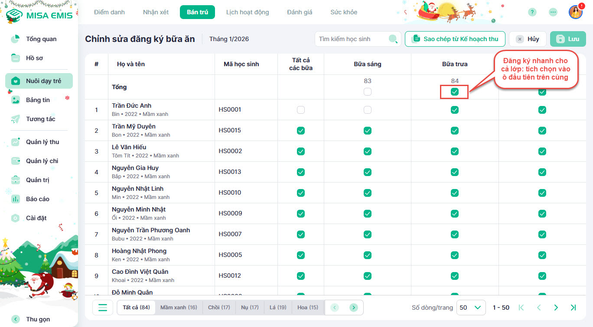Open Báo cáo in the sidebar
593x327 pixels.
pos(37,199)
